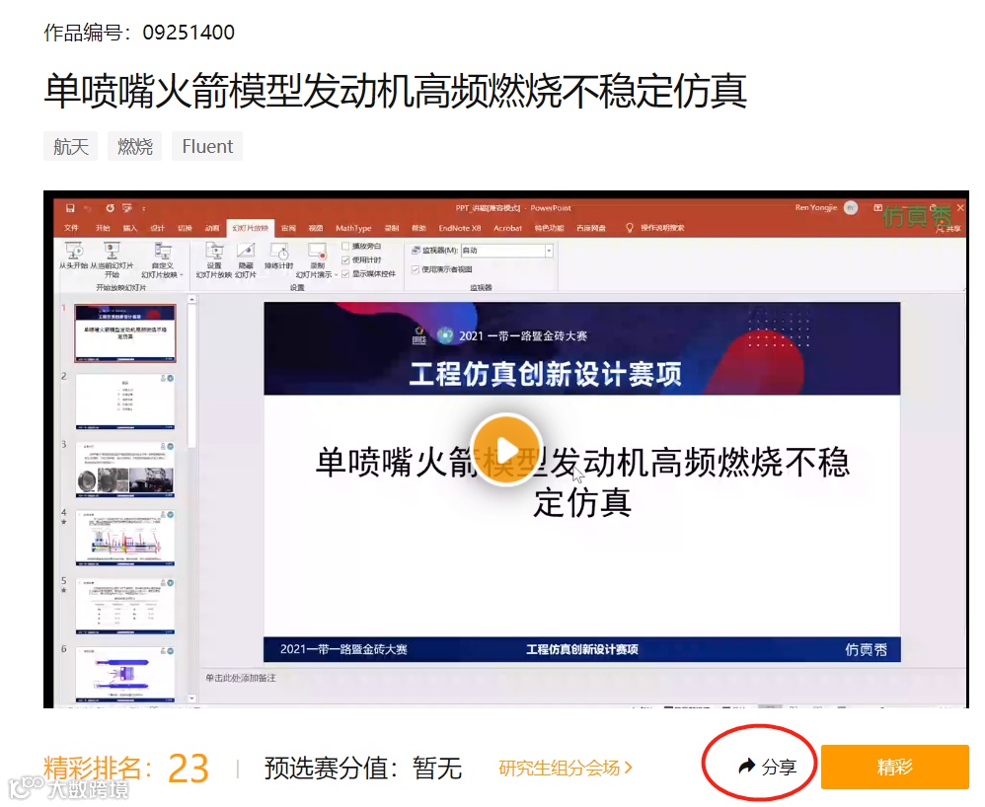985x807 pixels.
Task: Open the 录制 ribbon tab
Action: [x=392, y=228]
